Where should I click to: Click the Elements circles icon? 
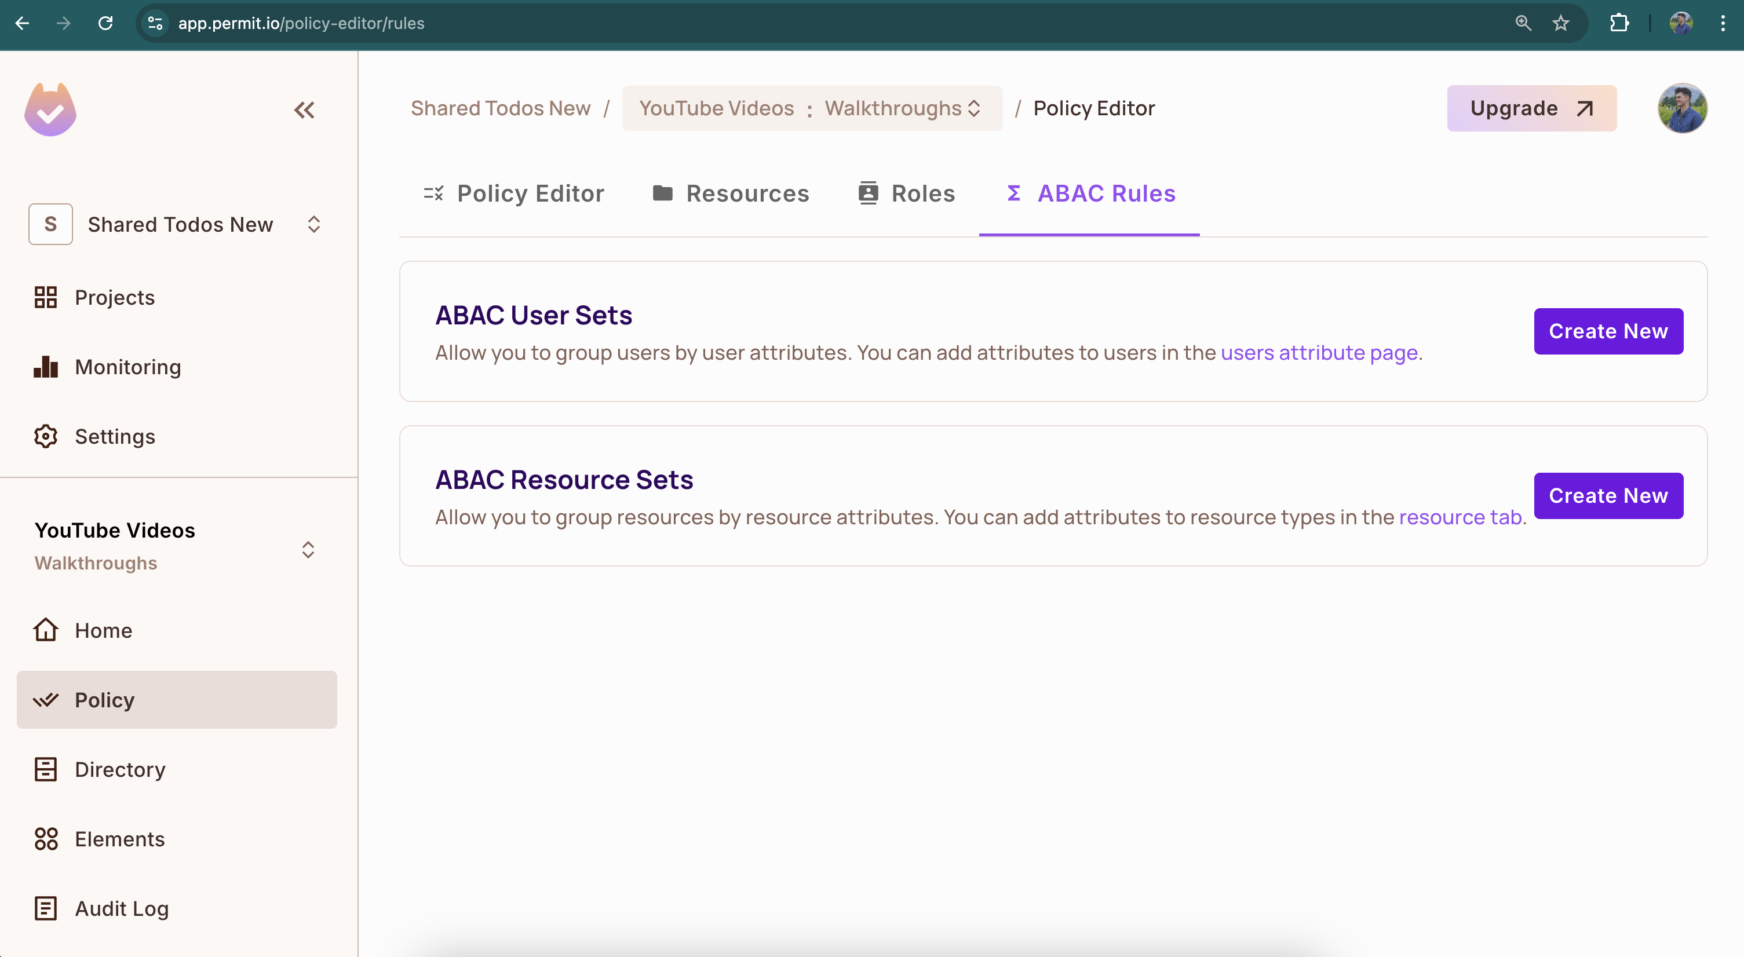(45, 839)
